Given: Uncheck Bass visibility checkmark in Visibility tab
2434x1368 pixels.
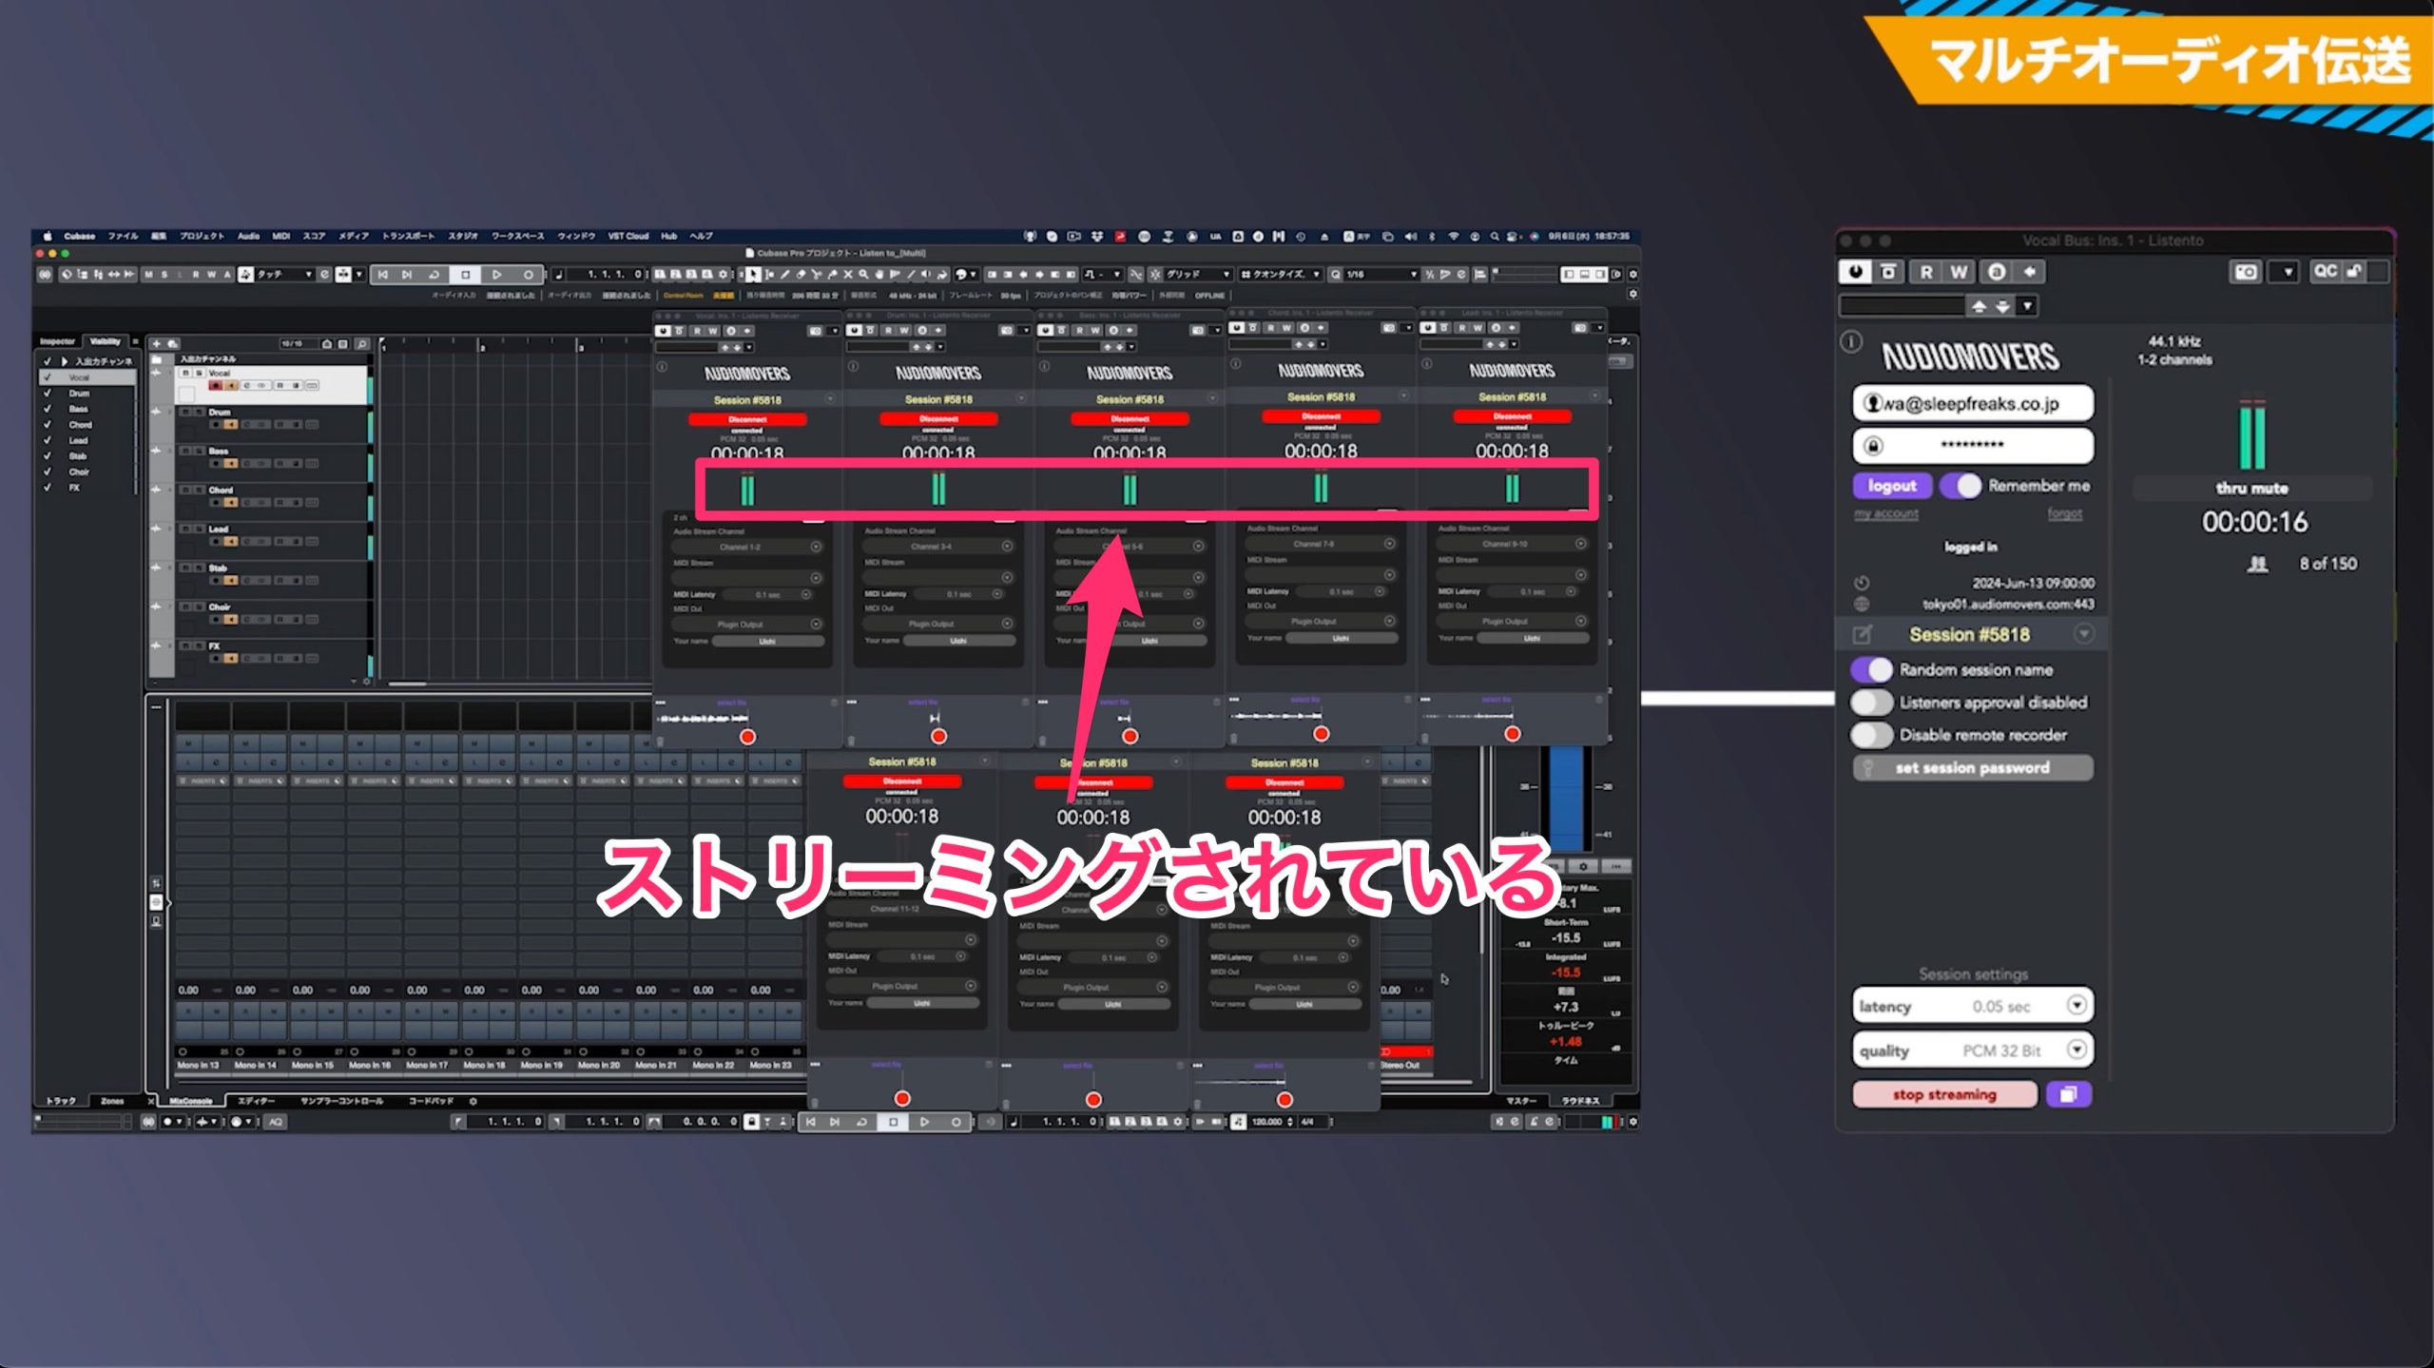Looking at the screenshot, I should [48, 409].
